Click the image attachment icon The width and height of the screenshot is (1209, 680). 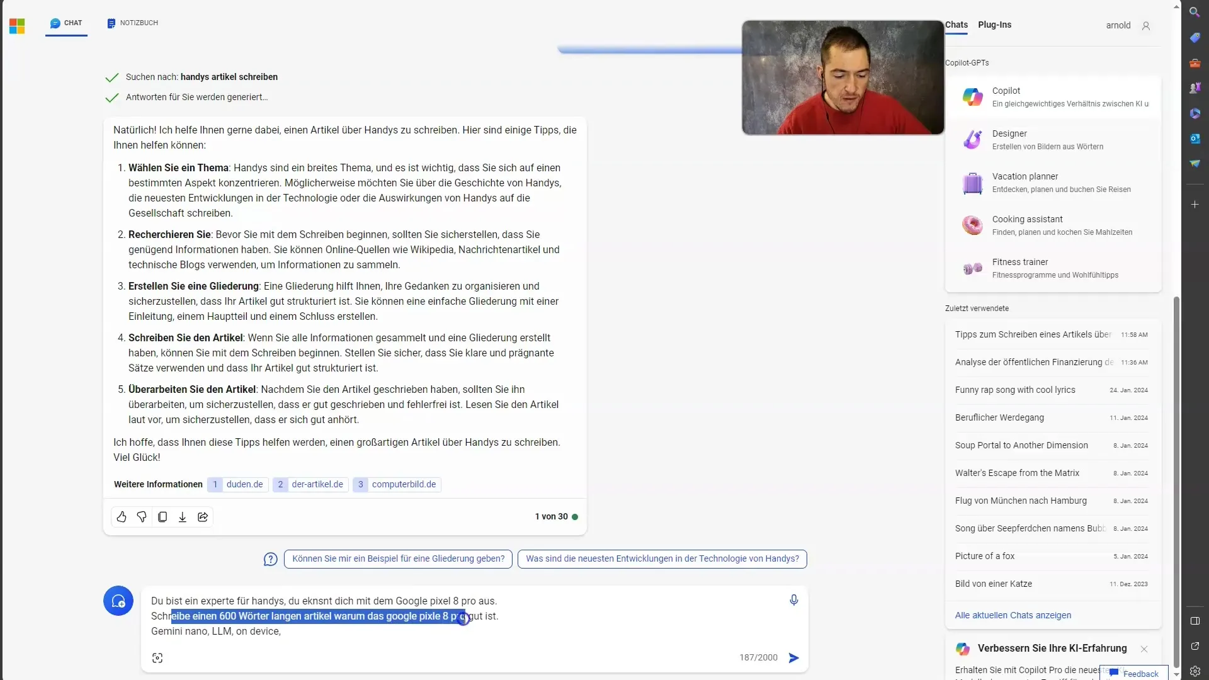point(158,657)
